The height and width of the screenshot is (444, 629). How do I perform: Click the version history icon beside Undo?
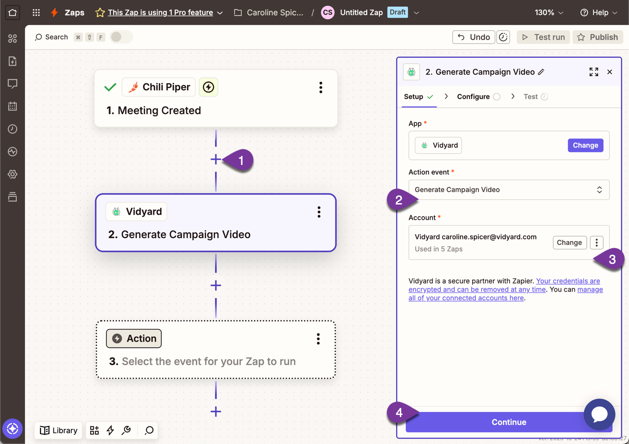click(503, 37)
